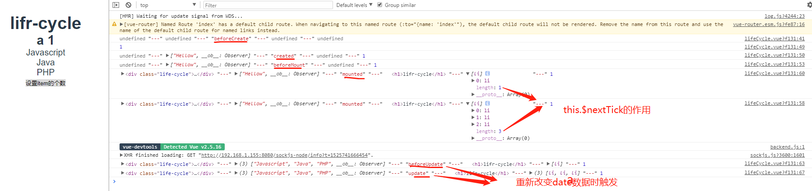Focus the Filter input field
Image resolution: width=812 pixels, height=191 pixels.
coord(268,5)
